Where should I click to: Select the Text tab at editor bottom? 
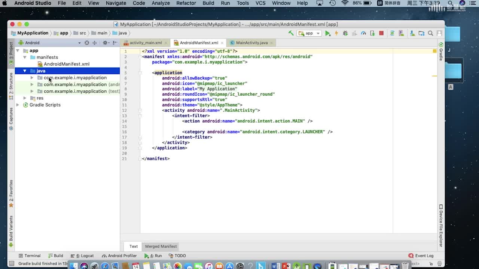pos(134,247)
